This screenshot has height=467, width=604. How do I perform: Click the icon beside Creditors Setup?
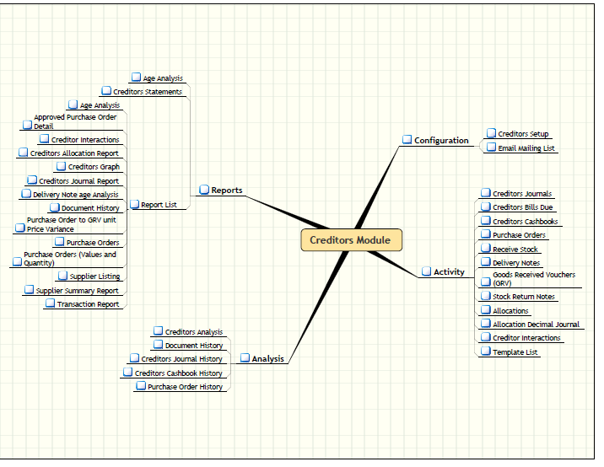[x=491, y=133]
